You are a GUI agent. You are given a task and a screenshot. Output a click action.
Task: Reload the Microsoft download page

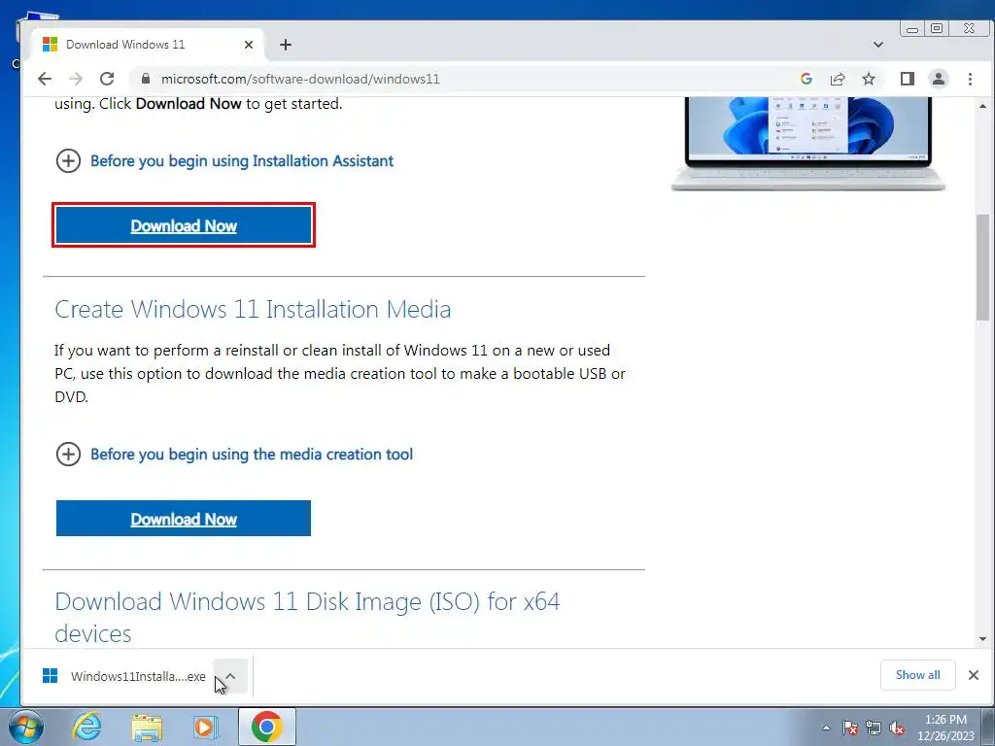point(107,79)
